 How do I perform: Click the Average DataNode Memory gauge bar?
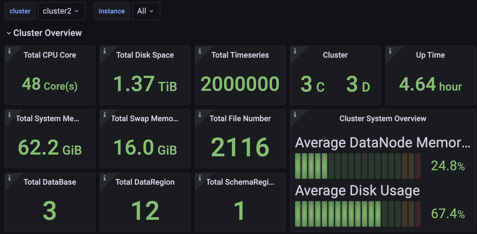358,166
